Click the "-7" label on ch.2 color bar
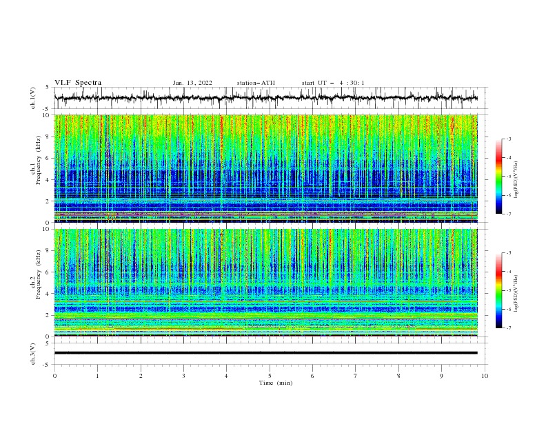This screenshot has width=546, height=422. click(x=508, y=328)
